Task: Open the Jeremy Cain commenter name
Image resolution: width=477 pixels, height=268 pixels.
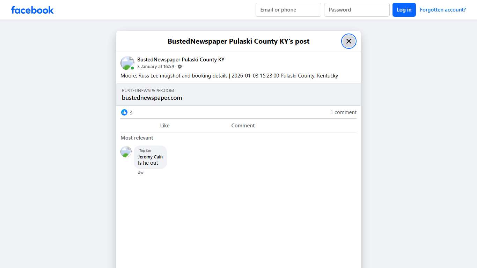Action: coord(150,157)
